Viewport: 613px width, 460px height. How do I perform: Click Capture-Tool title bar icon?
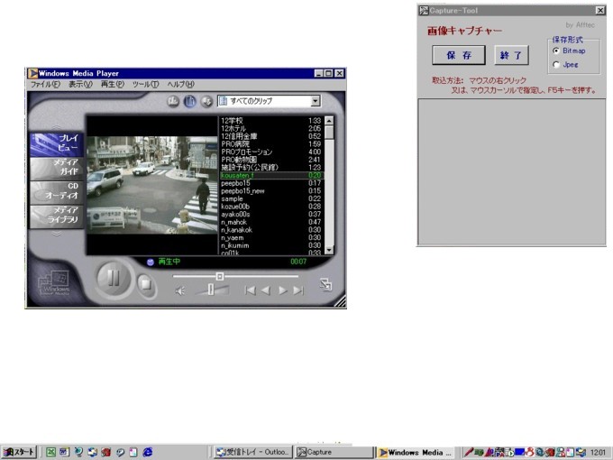tap(424, 11)
